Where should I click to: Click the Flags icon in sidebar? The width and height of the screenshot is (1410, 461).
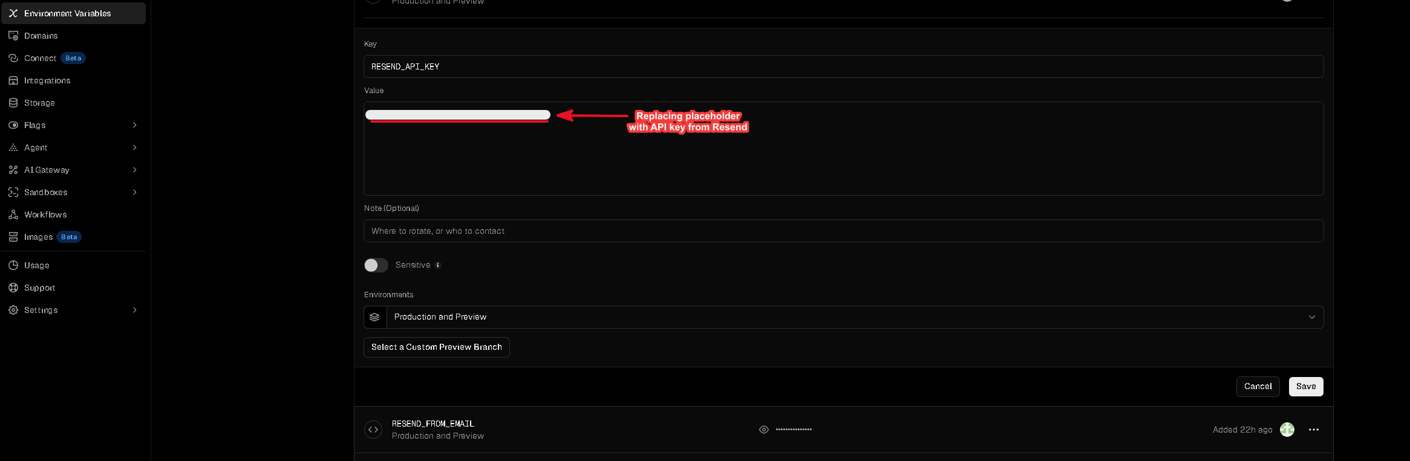(13, 125)
